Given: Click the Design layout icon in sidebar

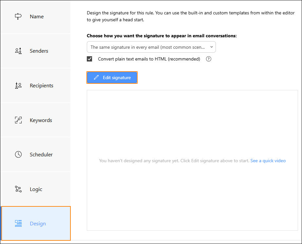Looking at the screenshot, I should 19,223.
